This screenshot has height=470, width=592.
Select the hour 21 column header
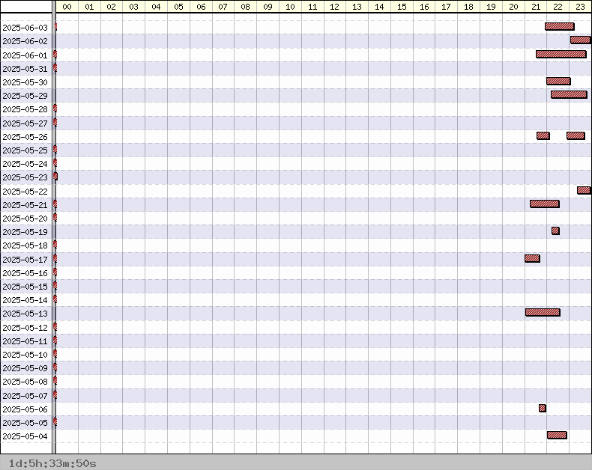pos(536,7)
